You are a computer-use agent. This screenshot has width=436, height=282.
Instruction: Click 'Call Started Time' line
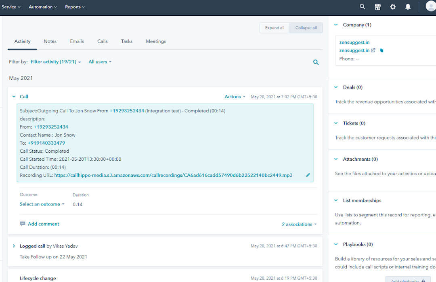point(71,159)
